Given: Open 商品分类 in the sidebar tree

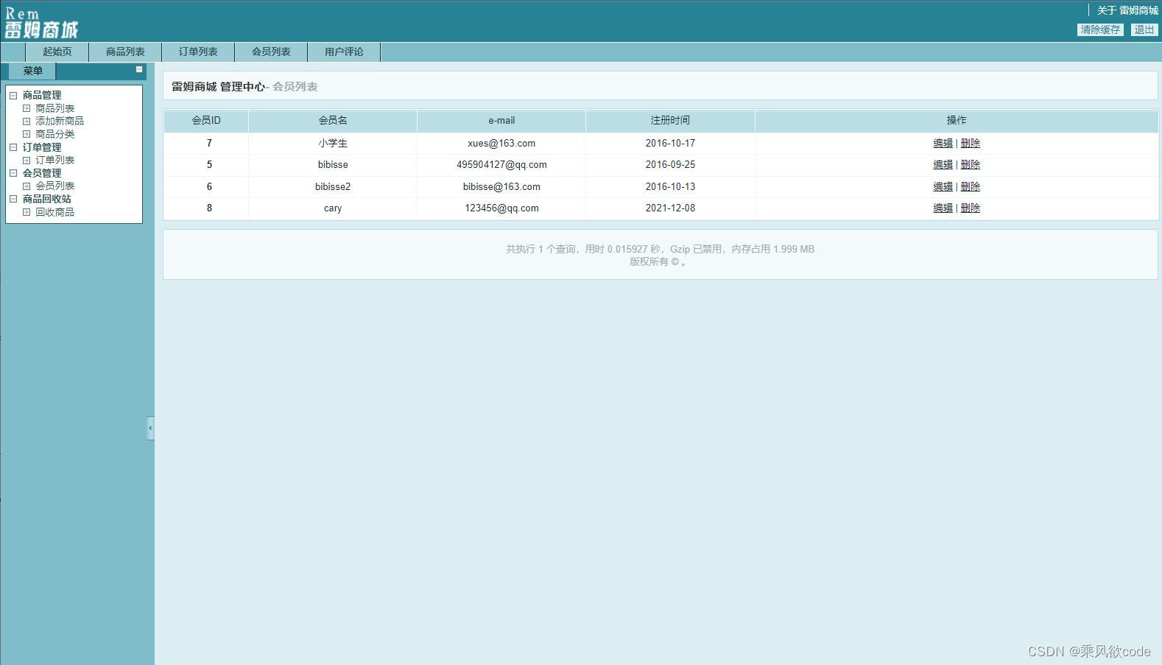Looking at the screenshot, I should pyautogui.click(x=55, y=134).
